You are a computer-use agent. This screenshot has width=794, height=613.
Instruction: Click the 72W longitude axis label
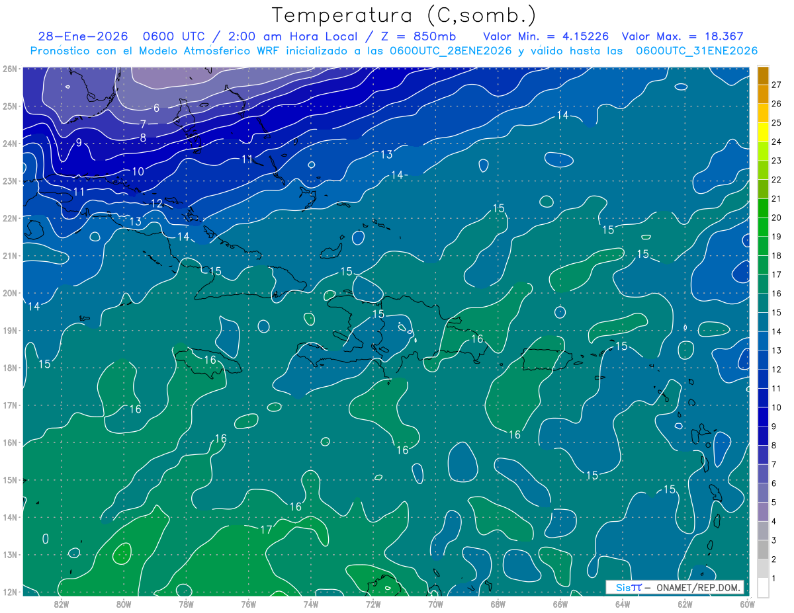point(373,603)
